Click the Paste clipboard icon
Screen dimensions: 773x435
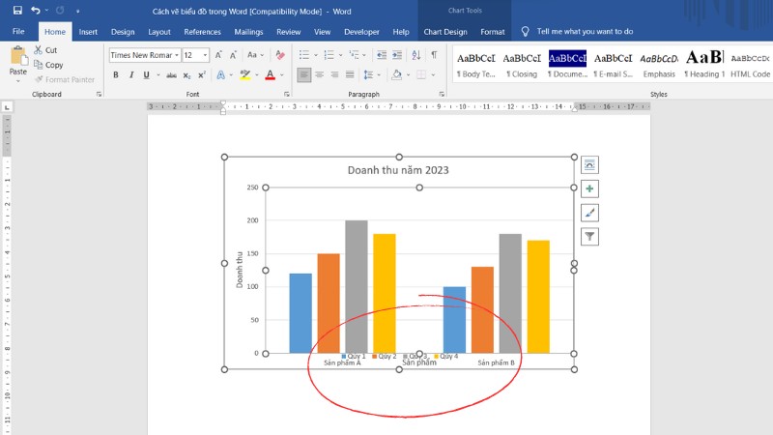click(18, 56)
